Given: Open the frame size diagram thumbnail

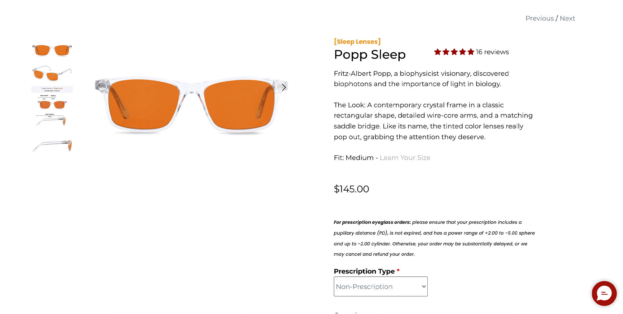Looking at the screenshot, I should coord(52,106).
